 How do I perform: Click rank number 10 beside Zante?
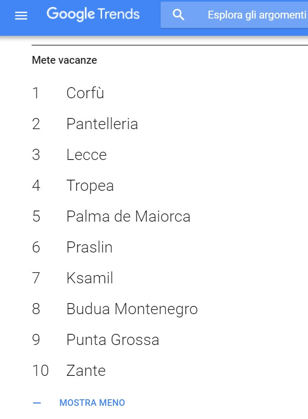pyautogui.click(x=40, y=370)
